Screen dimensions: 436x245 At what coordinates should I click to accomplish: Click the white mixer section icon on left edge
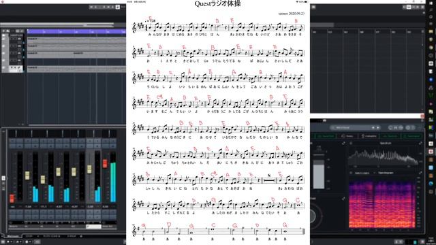pos(3,178)
